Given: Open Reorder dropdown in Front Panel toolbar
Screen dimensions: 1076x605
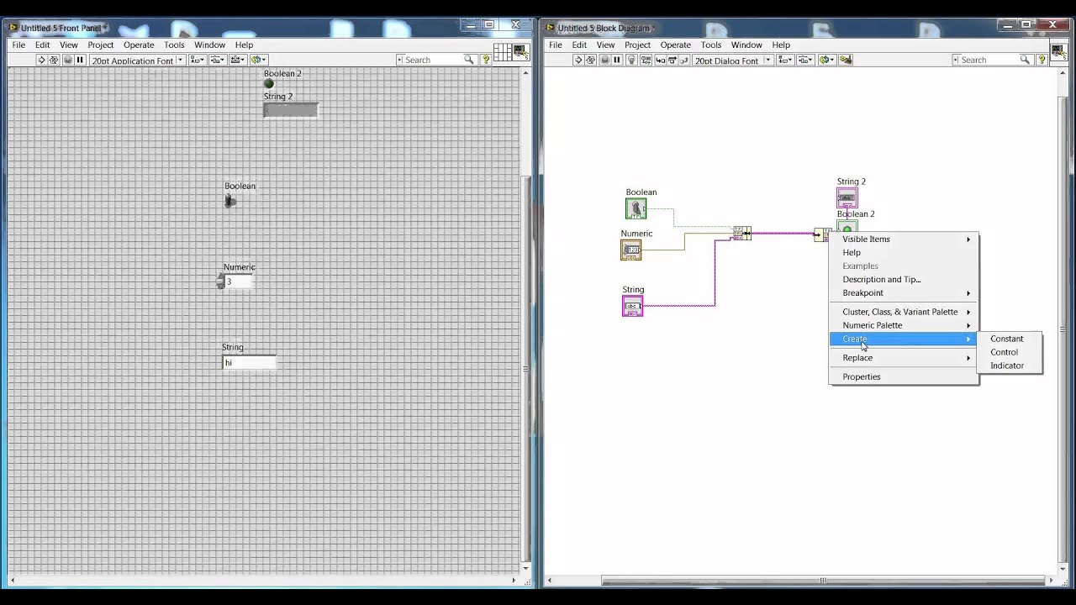Looking at the screenshot, I should tap(258, 60).
